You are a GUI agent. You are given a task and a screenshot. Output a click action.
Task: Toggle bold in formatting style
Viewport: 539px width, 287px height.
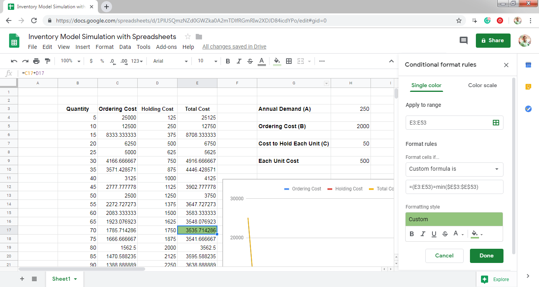click(x=412, y=234)
